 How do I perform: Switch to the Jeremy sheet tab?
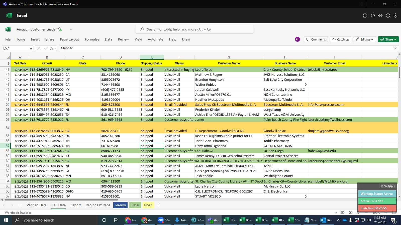click(x=120, y=205)
